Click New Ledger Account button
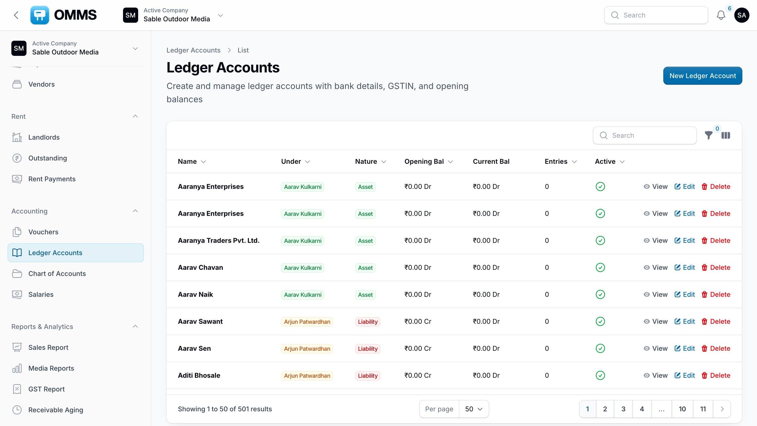Screen dimensions: 757x426 point(703,76)
